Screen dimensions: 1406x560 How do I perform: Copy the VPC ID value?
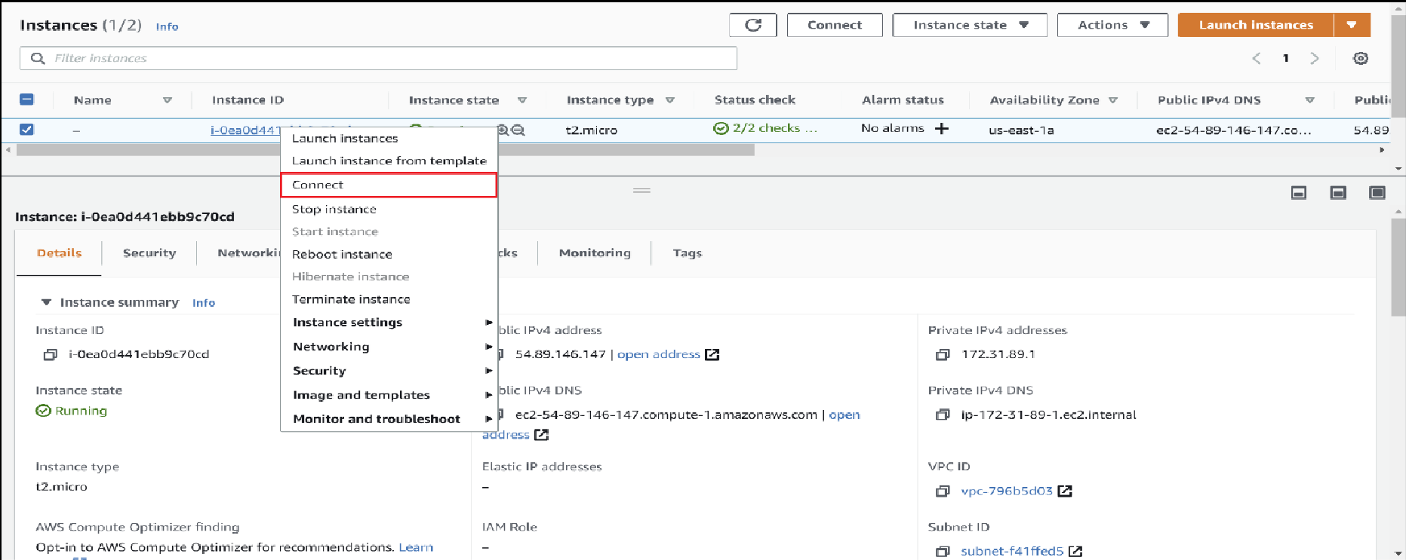(x=942, y=491)
